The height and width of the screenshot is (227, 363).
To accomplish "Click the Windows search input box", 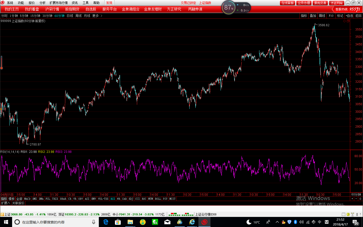I will 55,222.
